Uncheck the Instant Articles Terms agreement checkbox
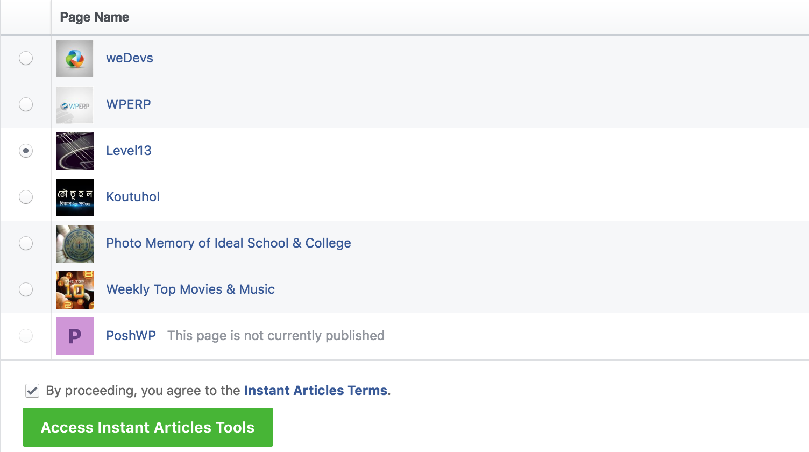 32,391
